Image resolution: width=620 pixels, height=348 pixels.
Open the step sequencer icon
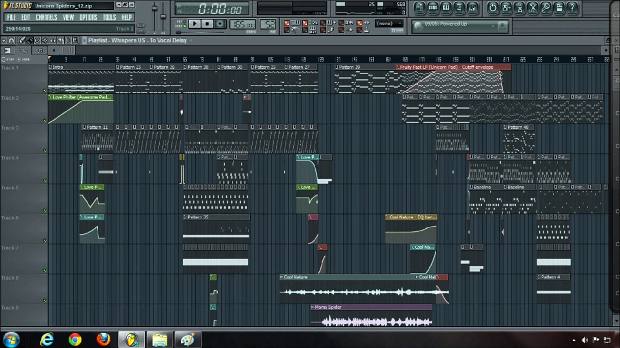[433, 8]
